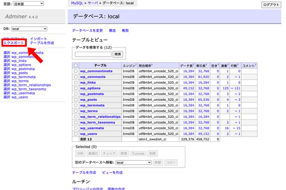Click the 最適化 optimize button
Viewport: 286px width, 190px height.
click(93, 154)
